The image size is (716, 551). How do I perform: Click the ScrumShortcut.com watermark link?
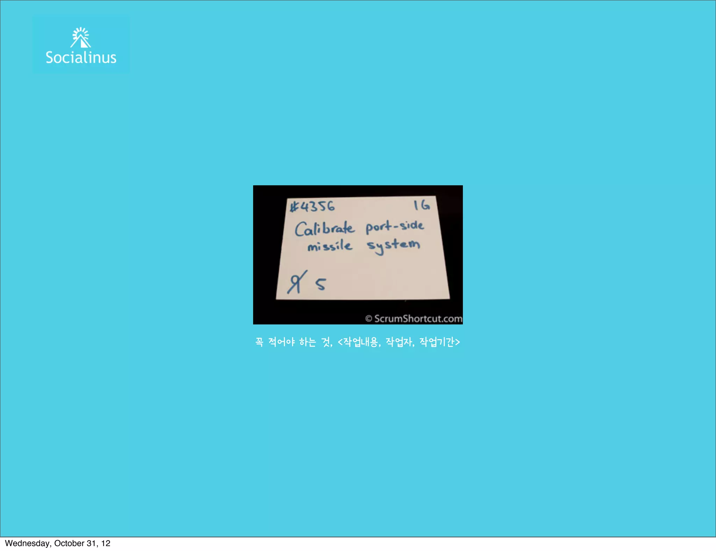[x=418, y=319]
